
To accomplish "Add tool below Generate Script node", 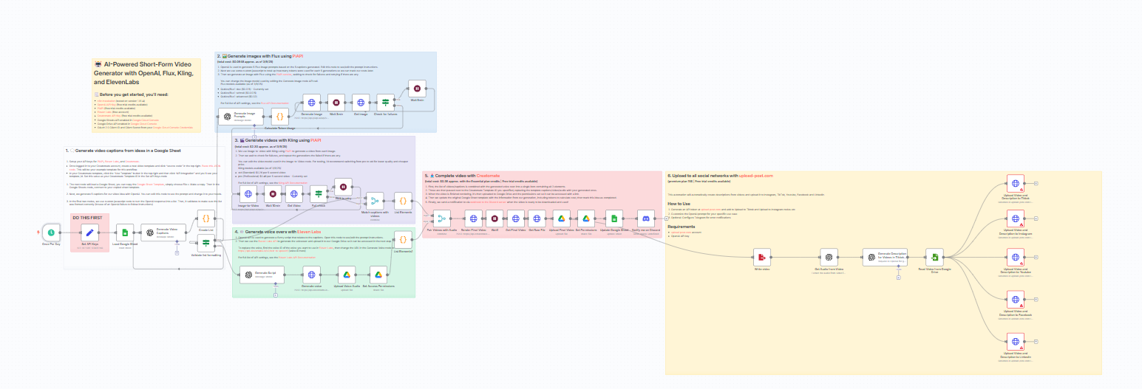I will (275, 295).
